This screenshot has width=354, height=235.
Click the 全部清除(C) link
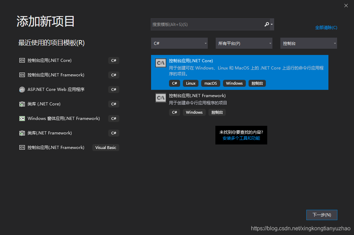pyautogui.click(x=326, y=28)
